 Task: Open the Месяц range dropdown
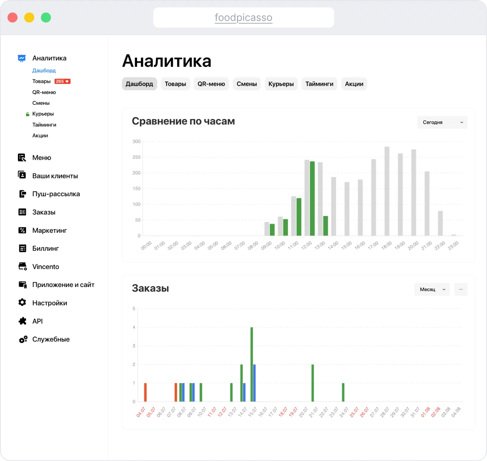[432, 290]
